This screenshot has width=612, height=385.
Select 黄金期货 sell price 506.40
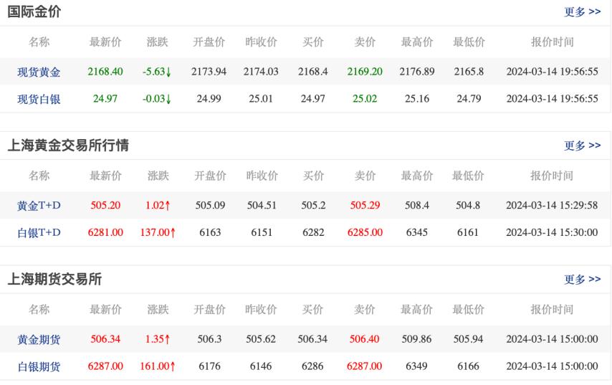364,339
